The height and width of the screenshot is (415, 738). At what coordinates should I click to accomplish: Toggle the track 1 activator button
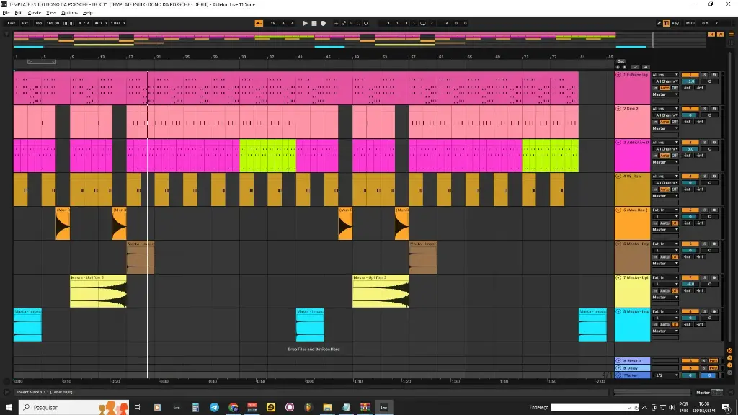pyautogui.click(x=690, y=75)
